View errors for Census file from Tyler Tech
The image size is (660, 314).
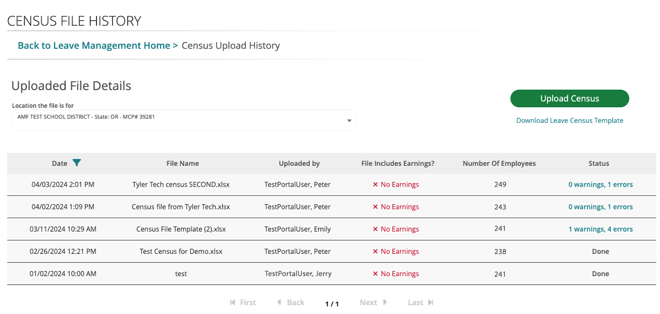click(x=600, y=207)
